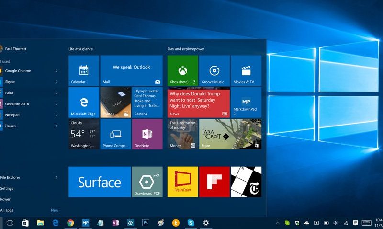Click the Task View taskbar icon
The image size is (383, 229).
click(10, 223)
